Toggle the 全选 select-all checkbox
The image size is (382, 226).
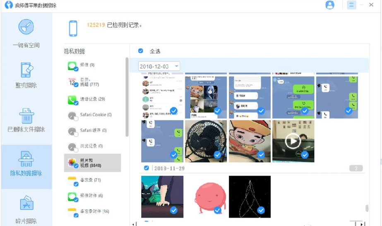[x=141, y=51]
